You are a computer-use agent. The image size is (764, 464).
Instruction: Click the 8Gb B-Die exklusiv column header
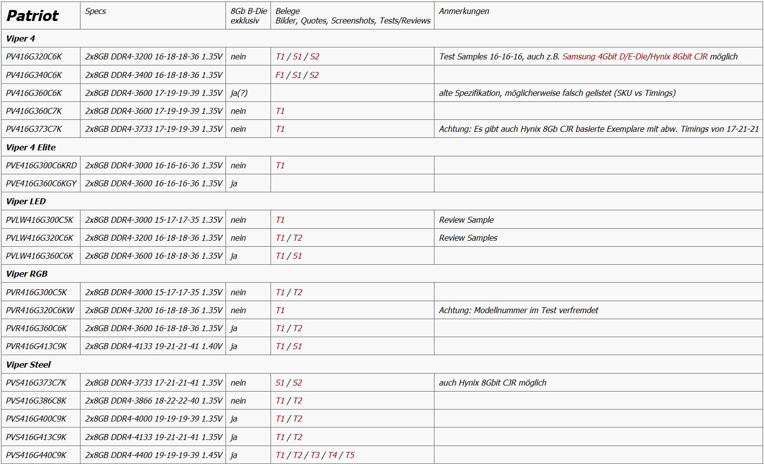click(248, 16)
